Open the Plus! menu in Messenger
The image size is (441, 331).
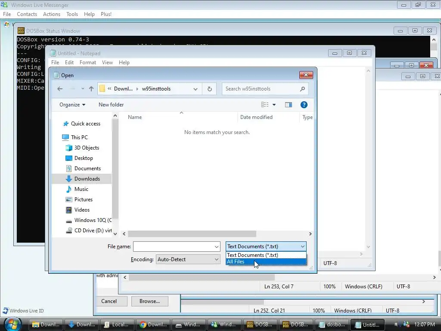pyautogui.click(x=106, y=14)
